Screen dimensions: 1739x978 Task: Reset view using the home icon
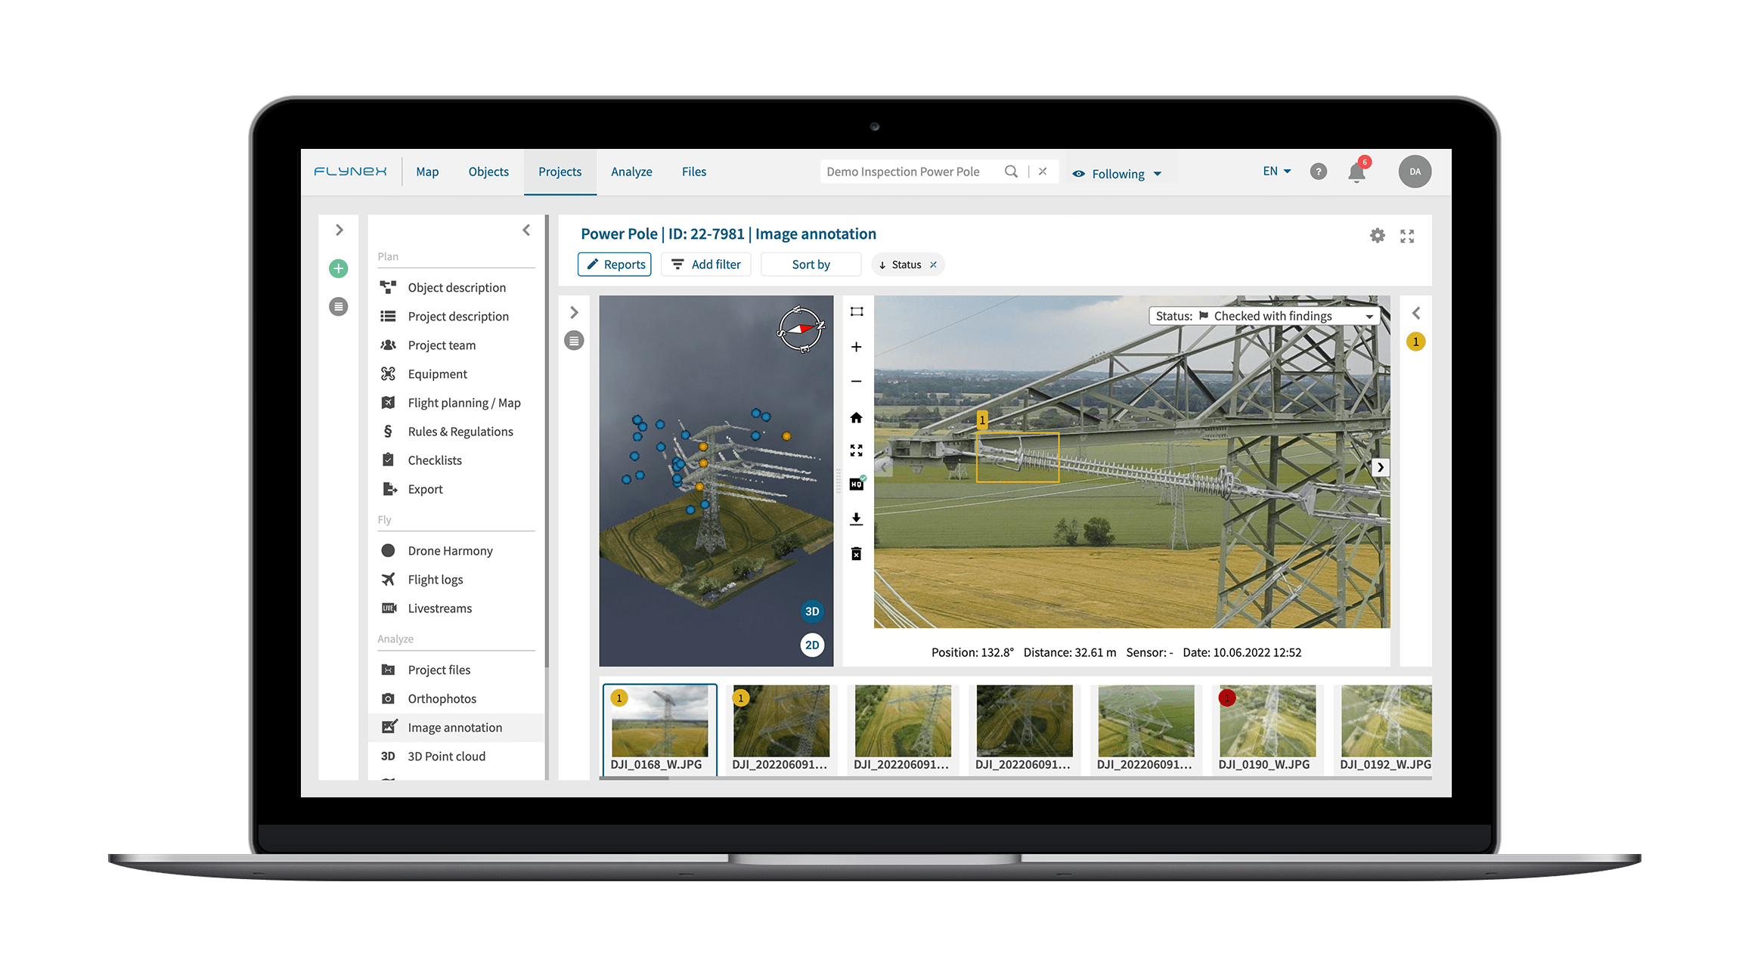[x=856, y=416]
